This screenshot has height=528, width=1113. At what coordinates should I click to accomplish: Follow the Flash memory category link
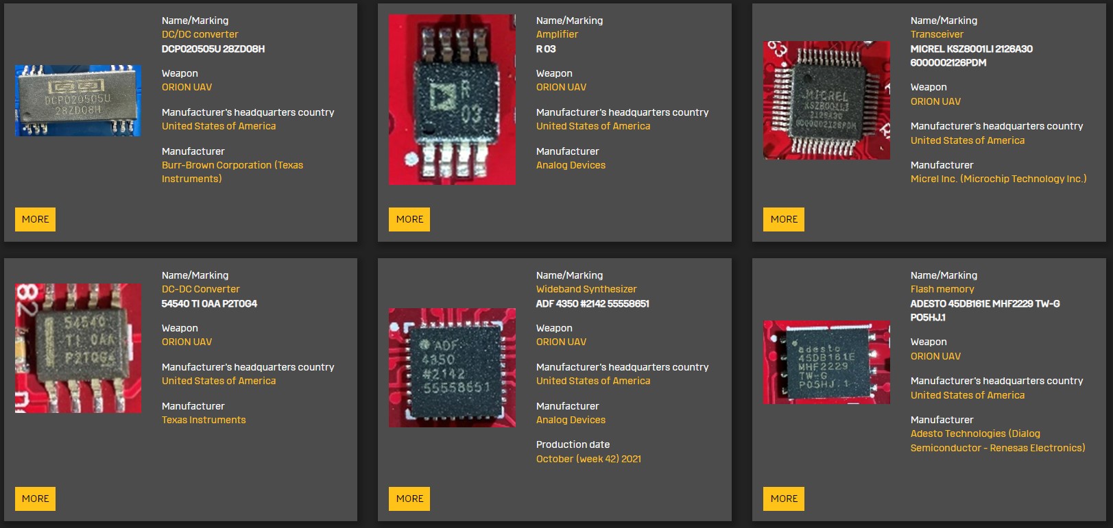click(x=942, y=289)
